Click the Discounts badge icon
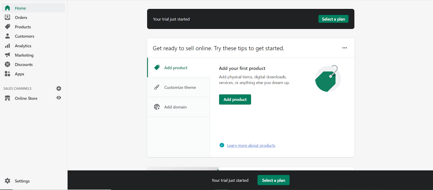The image size is (433, 190). coord(8,65)
